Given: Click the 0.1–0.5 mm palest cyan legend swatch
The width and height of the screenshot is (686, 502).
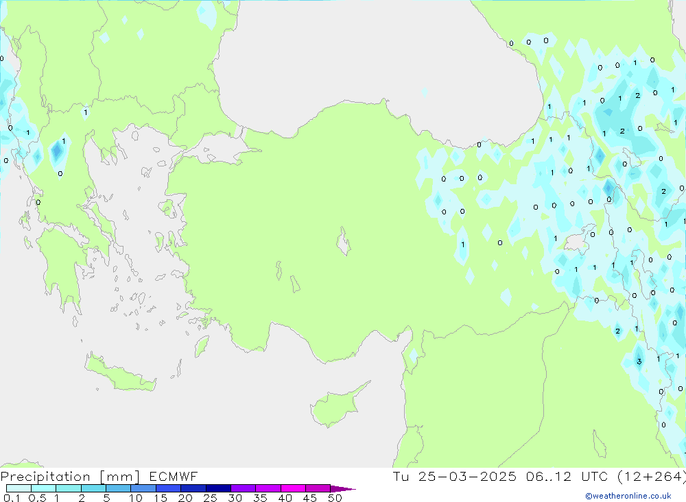Looking at the screenshot, I should click(x=19, y=488).
